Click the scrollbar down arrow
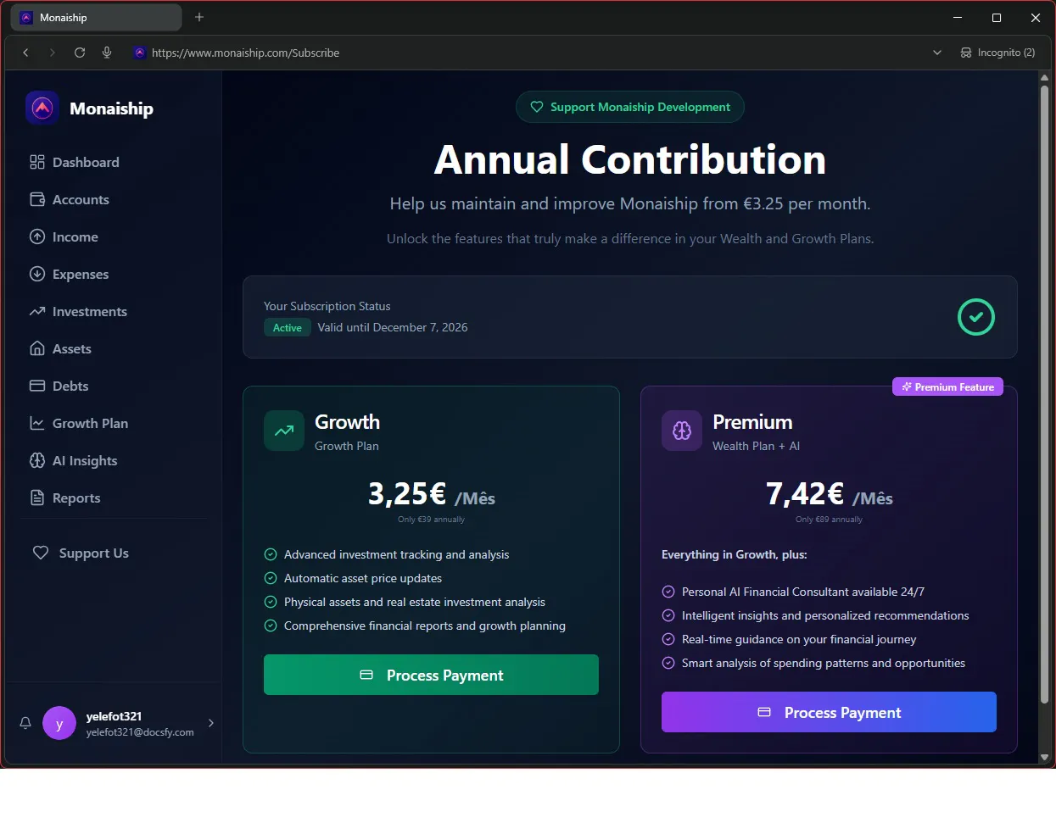1056x823 pixels. click(1045, 757)
